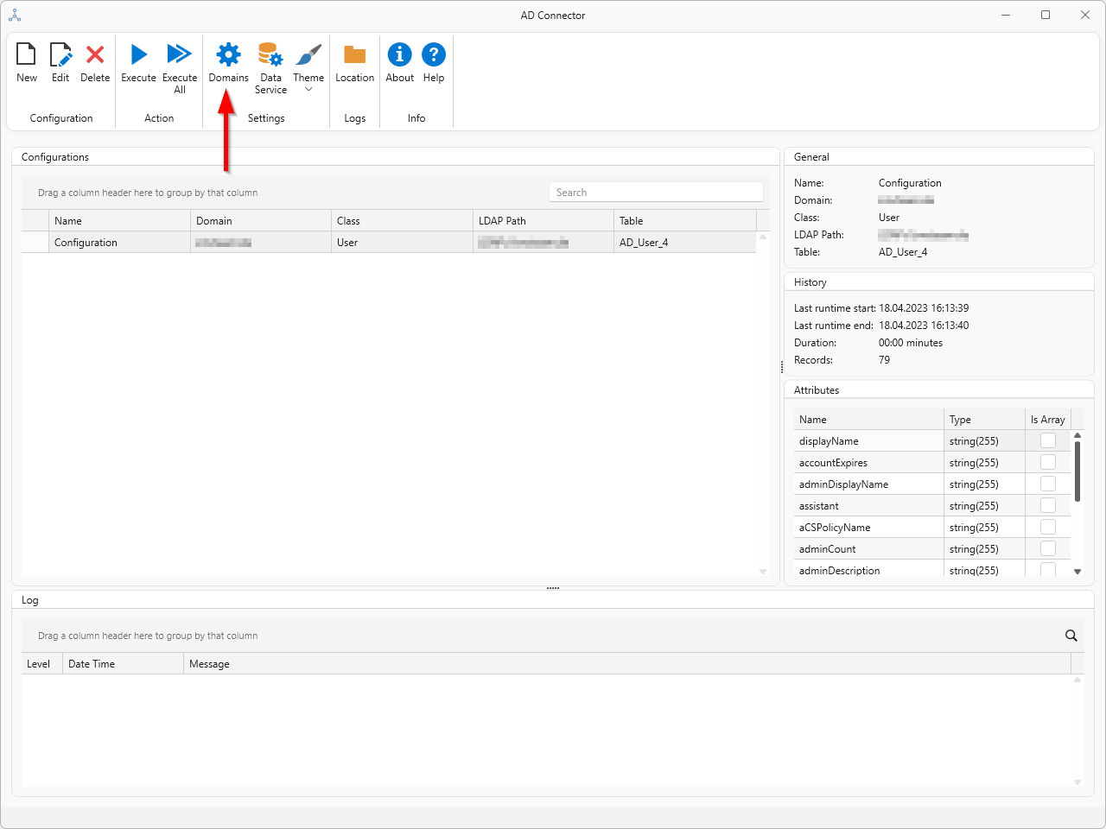Screen dimensions: 1106x829
Task: Toggle Is Array for assistant
Action: 1048,505
